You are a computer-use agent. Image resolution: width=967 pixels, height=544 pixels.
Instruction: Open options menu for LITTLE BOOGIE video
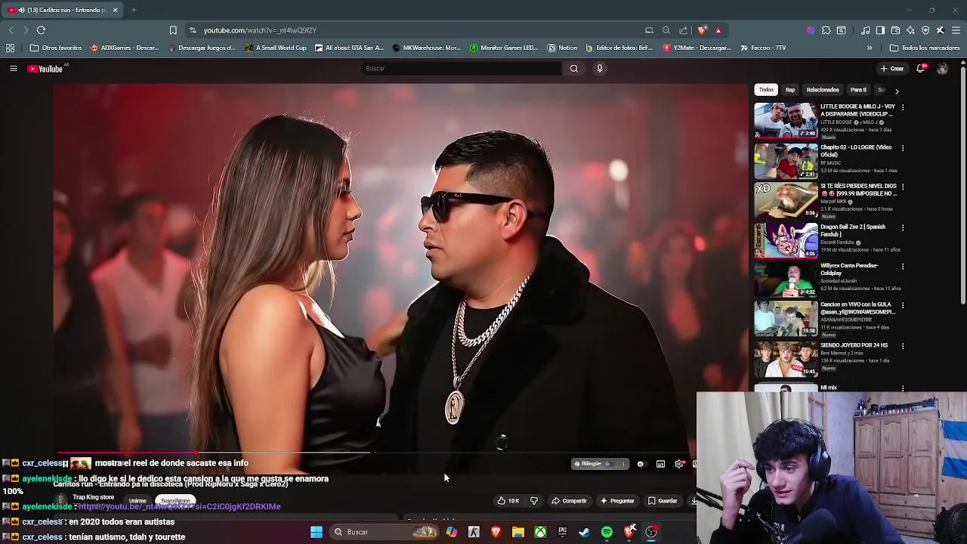coord(903,107)
